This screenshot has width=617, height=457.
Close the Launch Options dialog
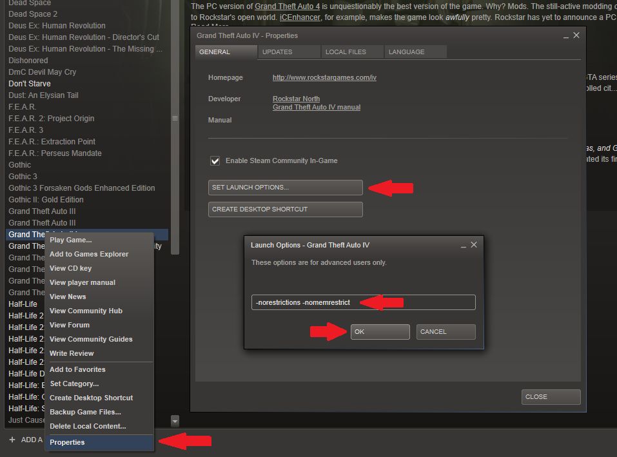pyautogui.click(x=474, y=245)
